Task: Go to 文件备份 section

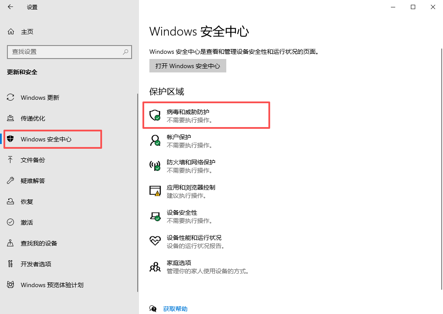Action: [33, 160]
